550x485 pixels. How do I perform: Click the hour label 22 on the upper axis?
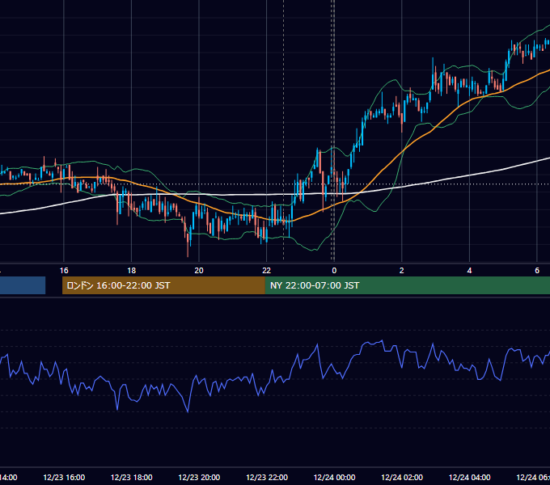[267, 271]
